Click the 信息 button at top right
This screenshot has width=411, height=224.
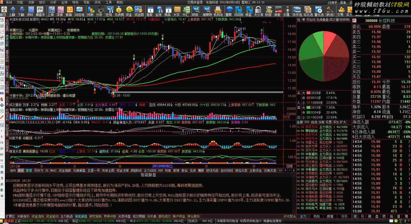pyautogui.click(x=343, y=2)
